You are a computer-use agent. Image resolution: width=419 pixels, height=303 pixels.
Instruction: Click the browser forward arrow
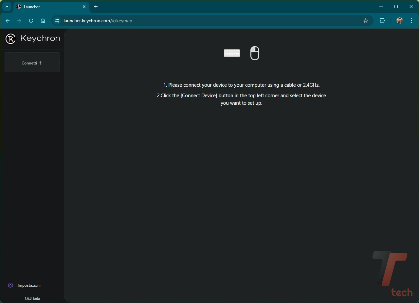click(19, 21)
